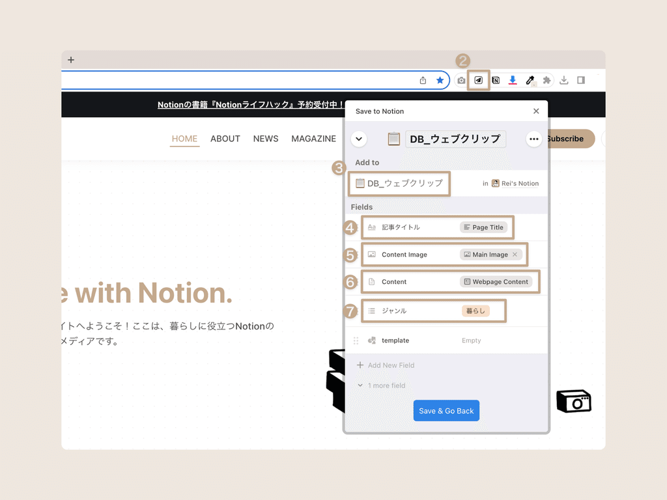The height and width of the screenshot is (500, 667).
Task: Click the Aa title field icon
Action: click(371, 227)
